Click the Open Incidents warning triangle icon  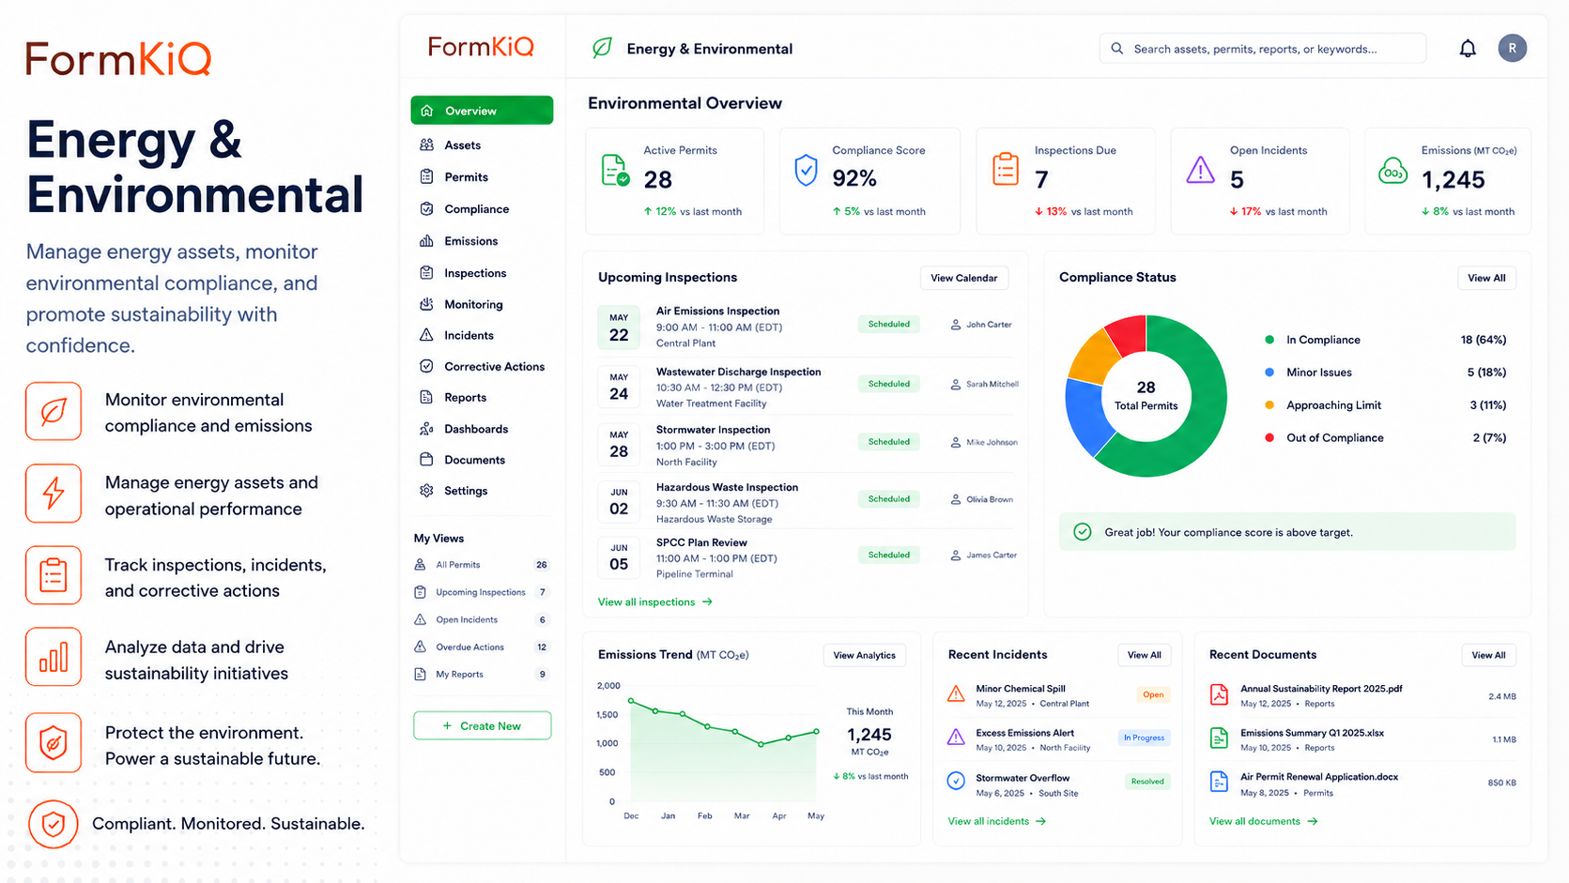pos(1200,170)
